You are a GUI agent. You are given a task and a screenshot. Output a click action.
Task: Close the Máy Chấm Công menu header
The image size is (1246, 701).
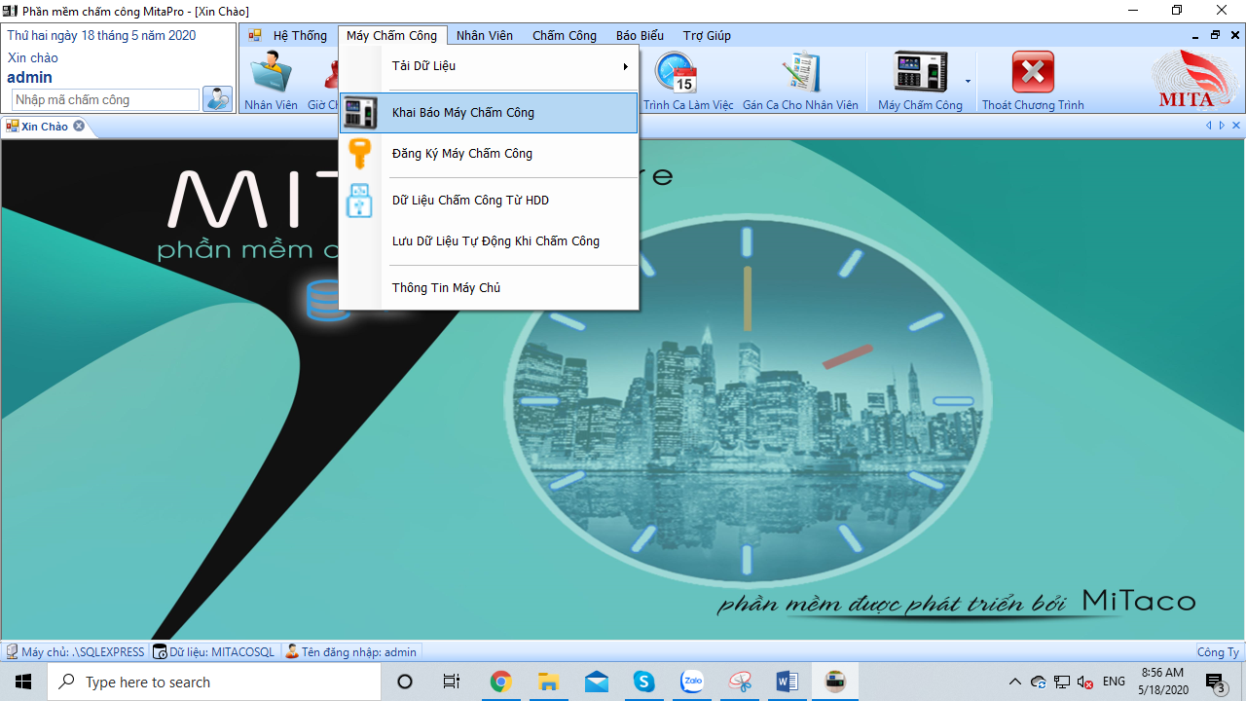tap(392, 35)
